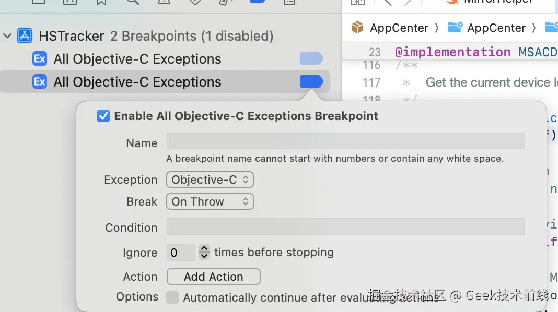
Task: Select the second All Objective-C Exceptions row
Action: click(x=165, y=82)
